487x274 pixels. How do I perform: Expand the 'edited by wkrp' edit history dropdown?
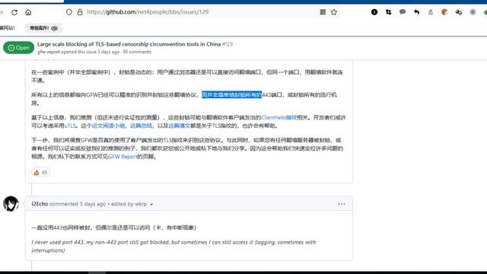132,204
